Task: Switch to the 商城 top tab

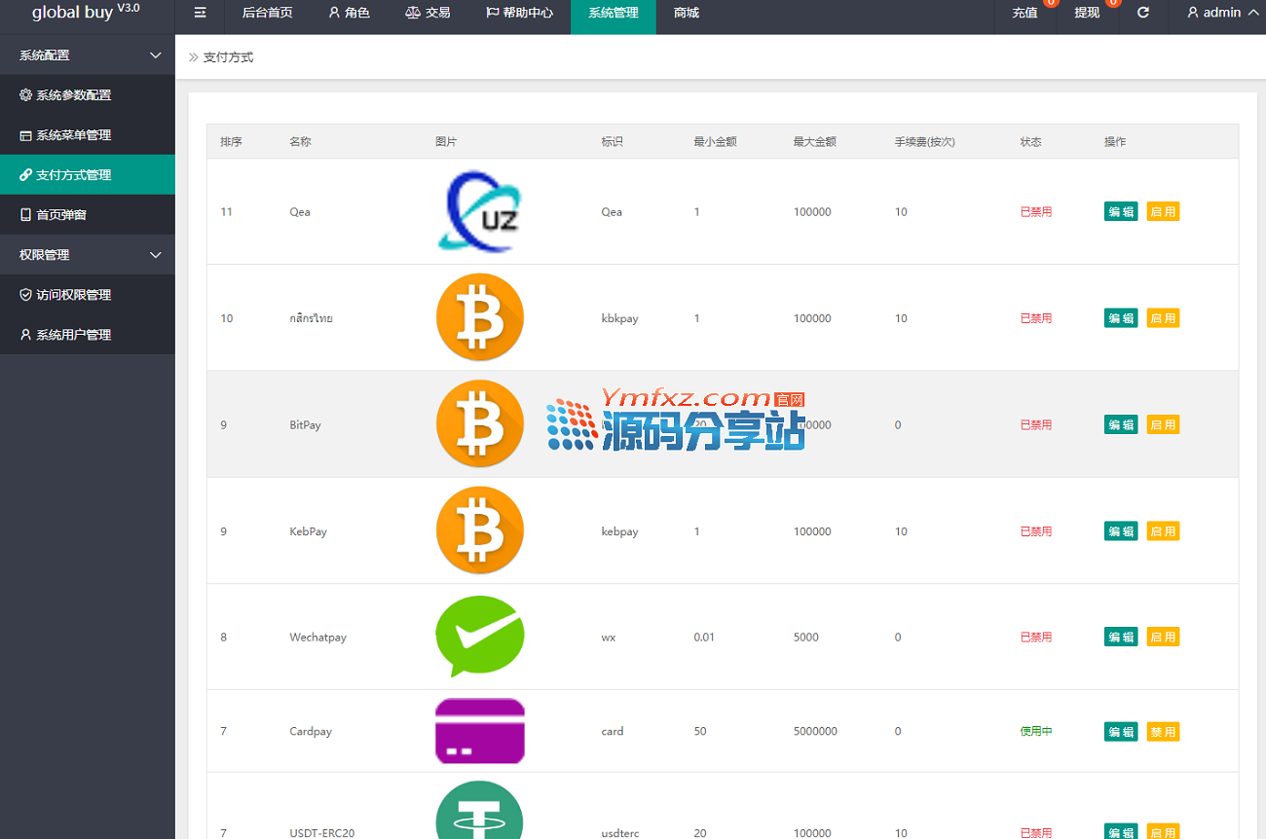Action: click(686, 13)
